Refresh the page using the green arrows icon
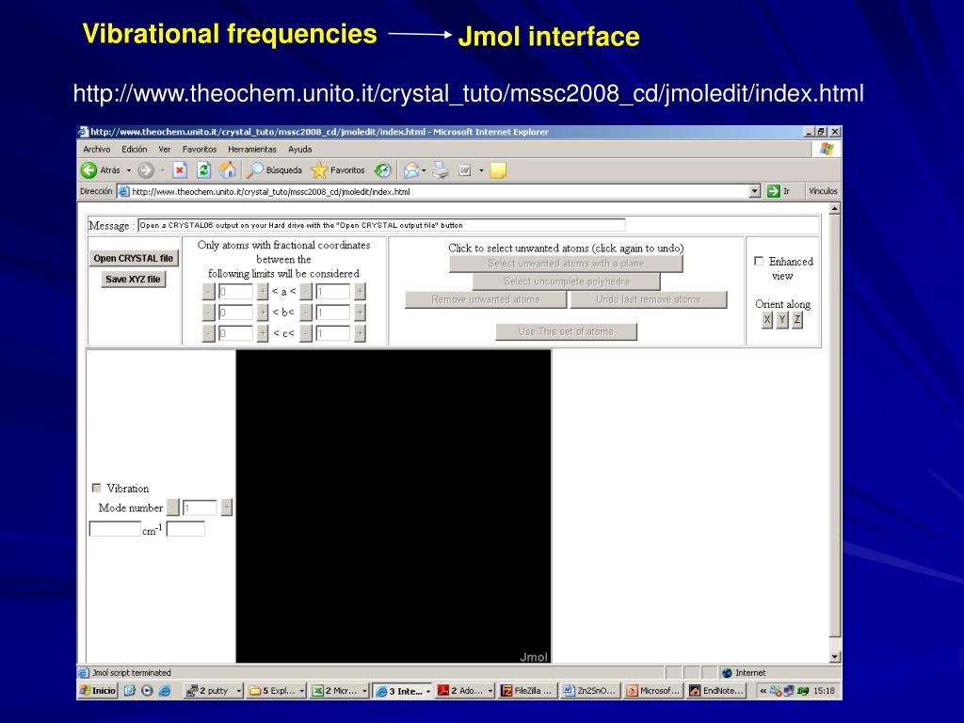The width and height of the screenshot is (964, 723). coord(203,170)
